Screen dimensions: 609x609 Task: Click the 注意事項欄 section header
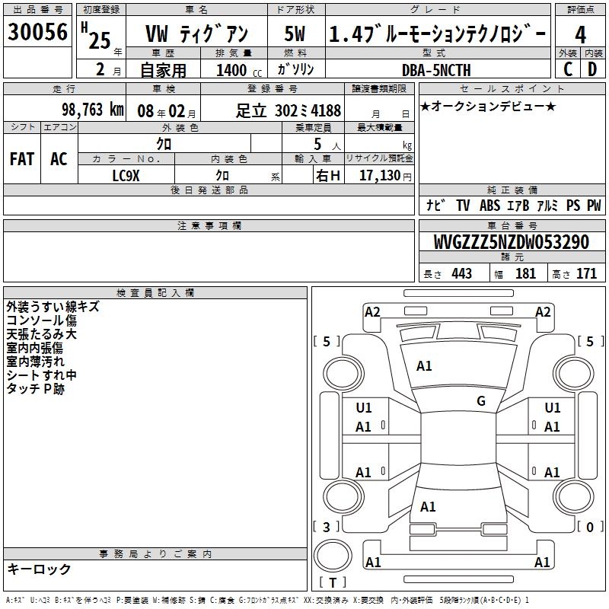tap(209, 225)
